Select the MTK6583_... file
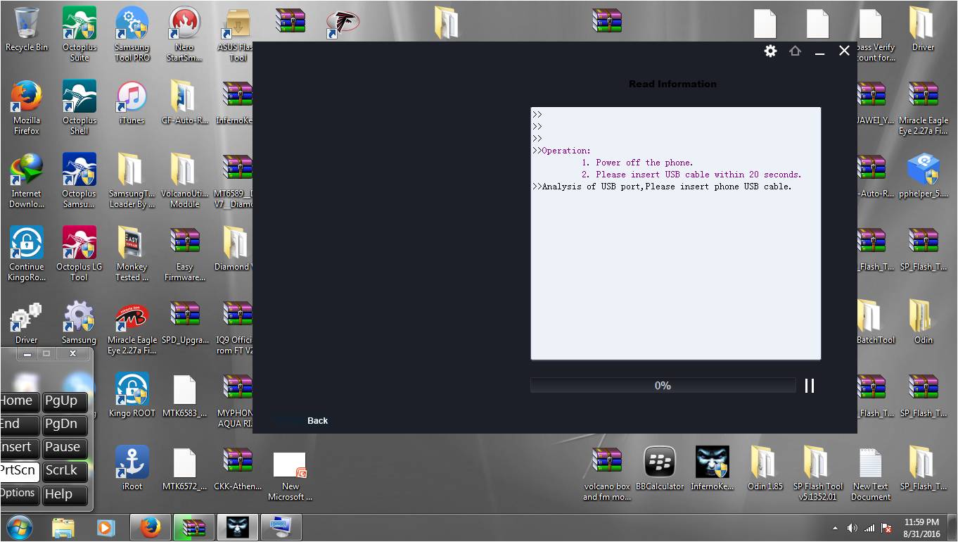This screenshot has width=958, height=542. point(184,396)
